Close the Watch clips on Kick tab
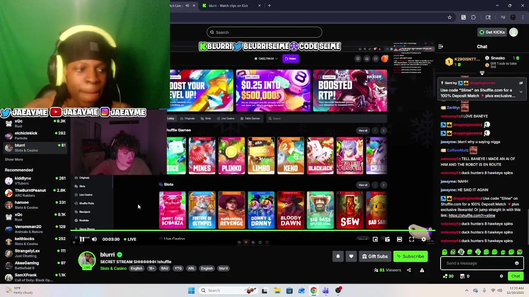Screen dimensions: 529x297 [x=260, y=6]
